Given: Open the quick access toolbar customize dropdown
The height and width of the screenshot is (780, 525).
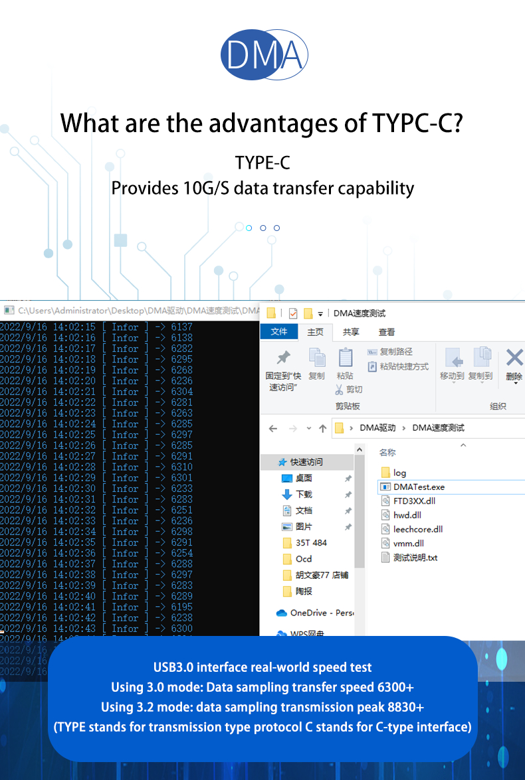Looking at the screenshot, I should coord(320,313).
